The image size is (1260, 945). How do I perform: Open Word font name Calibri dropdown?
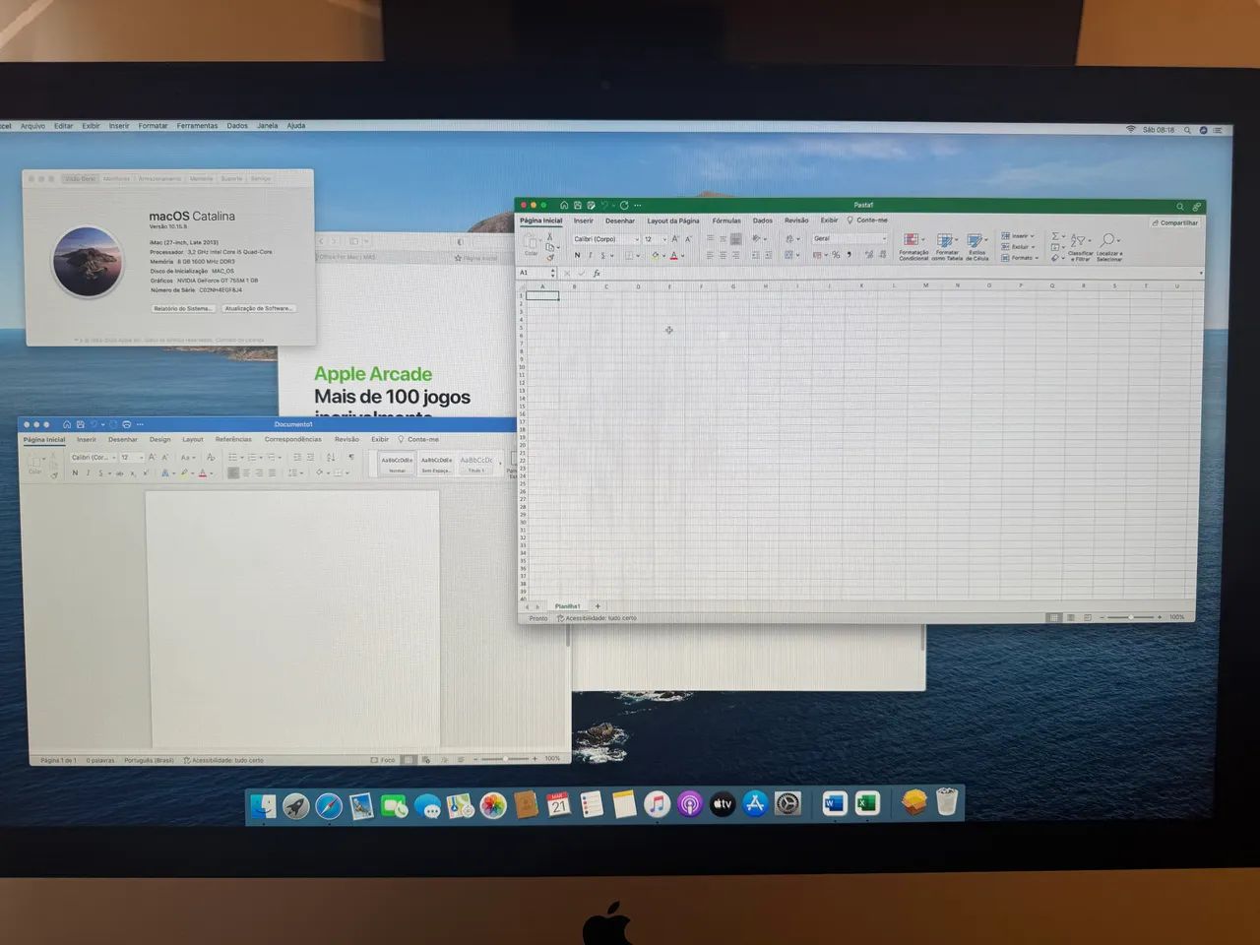94,457
